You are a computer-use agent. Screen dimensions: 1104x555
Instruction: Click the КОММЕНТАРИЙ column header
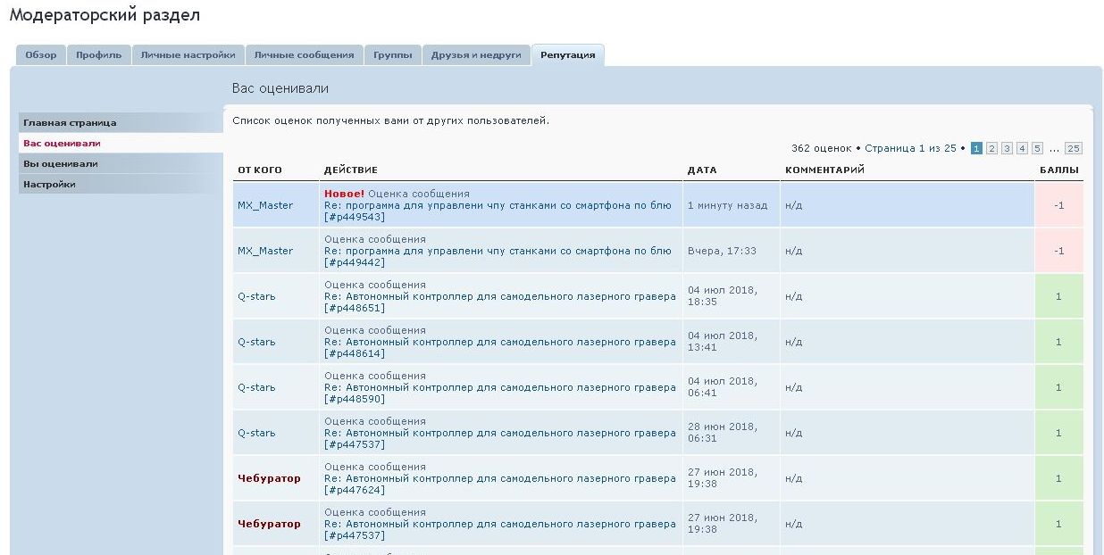coord(824,170)
